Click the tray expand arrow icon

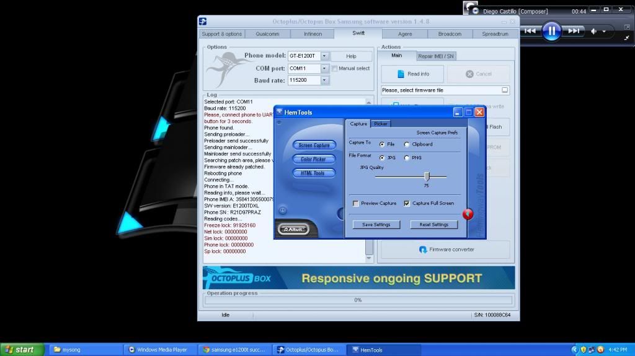(574, 350)
